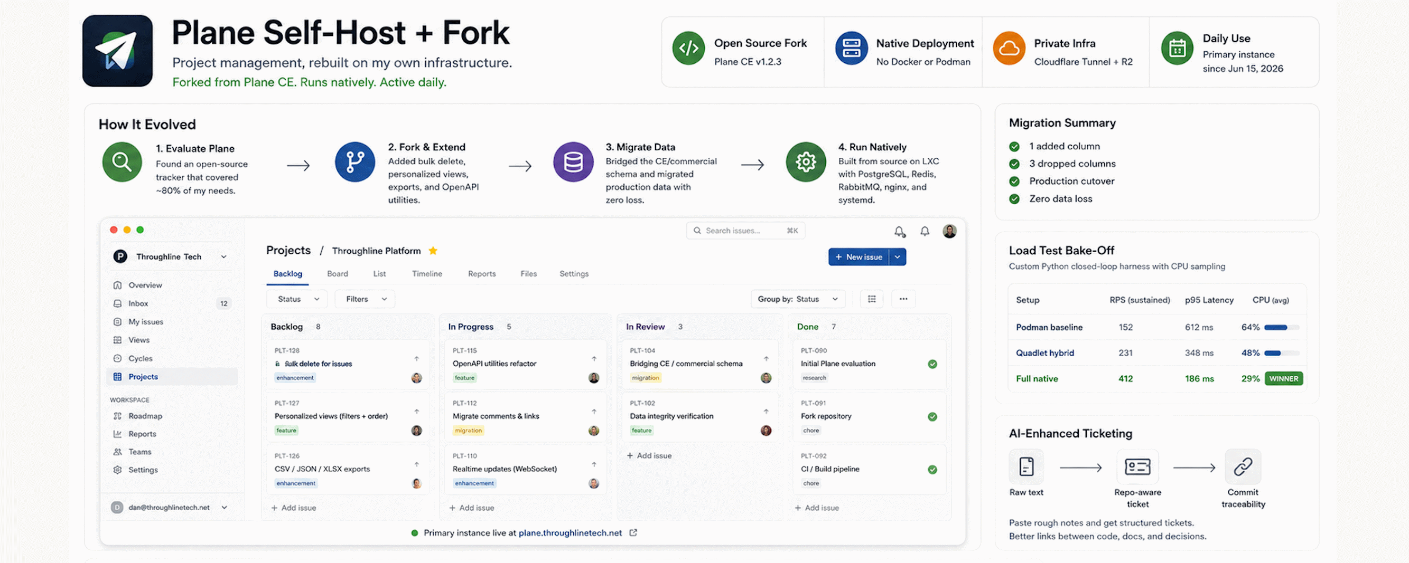Viewport: 1409px width, 563px height.
Task: Click the Plane paper-plane logo
Action: click(117, 51)
